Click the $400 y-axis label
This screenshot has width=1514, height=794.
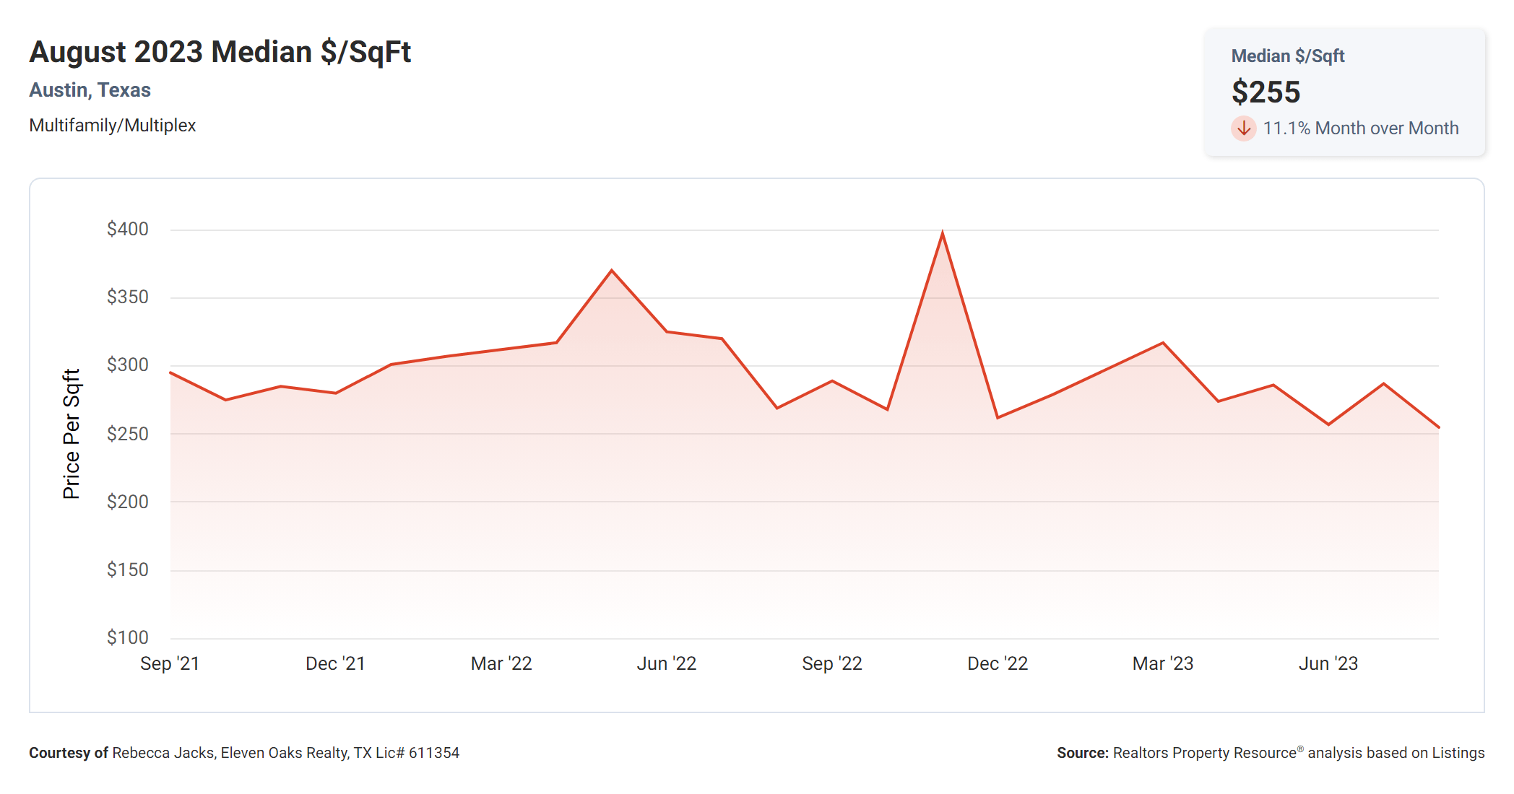pyautogui.click(x=127, y=230)
